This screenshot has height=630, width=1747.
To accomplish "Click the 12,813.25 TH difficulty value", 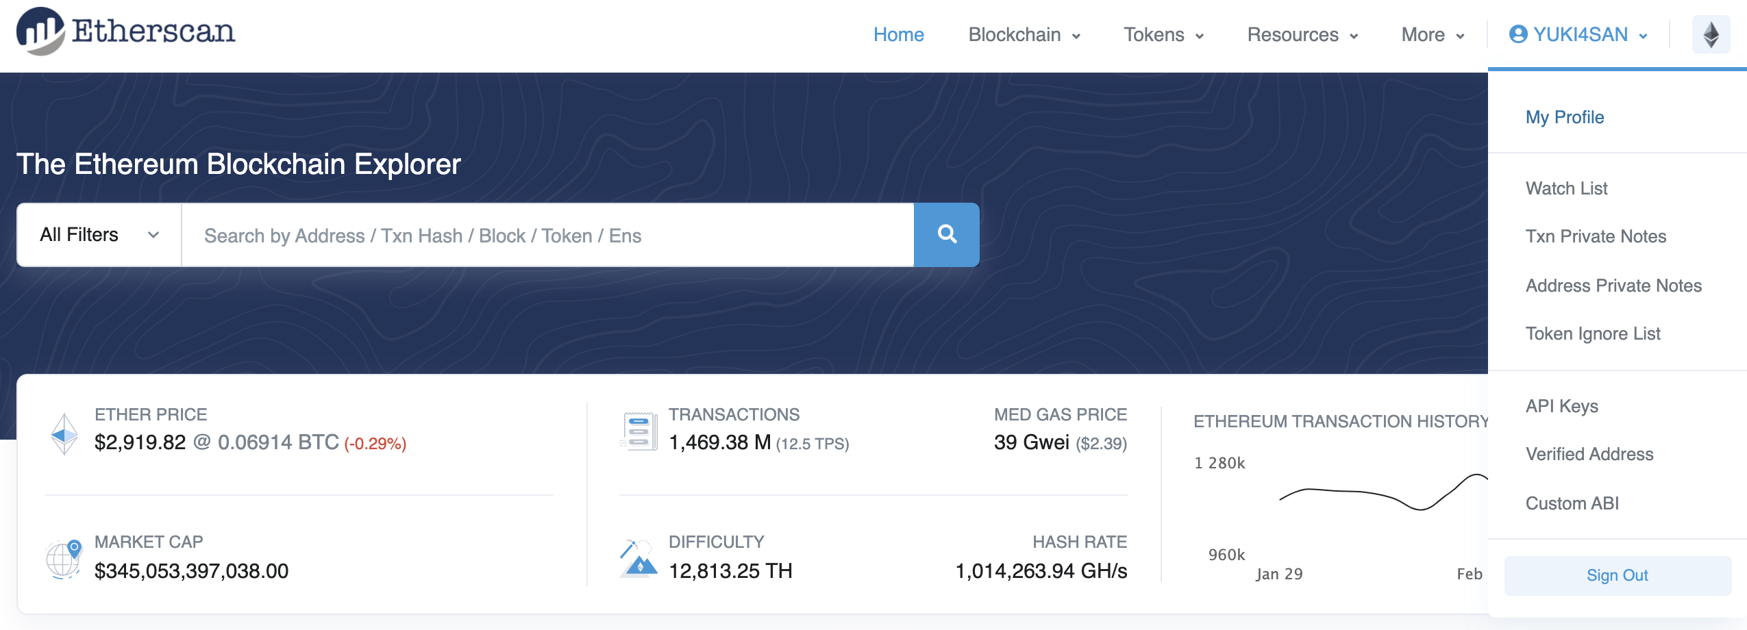I will tap(730, 570).
